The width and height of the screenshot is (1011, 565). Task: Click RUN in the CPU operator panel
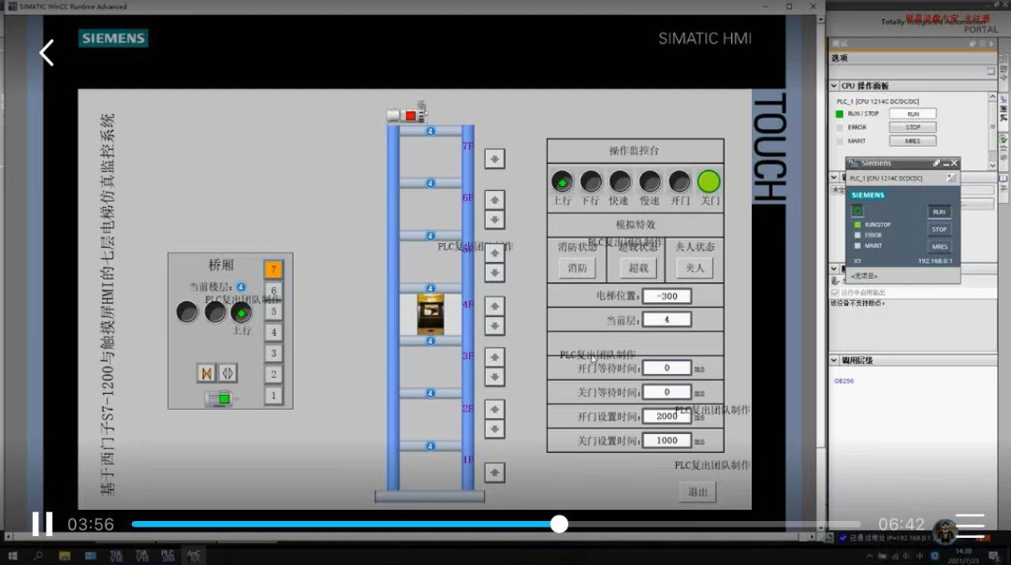[x=913, y=114]
